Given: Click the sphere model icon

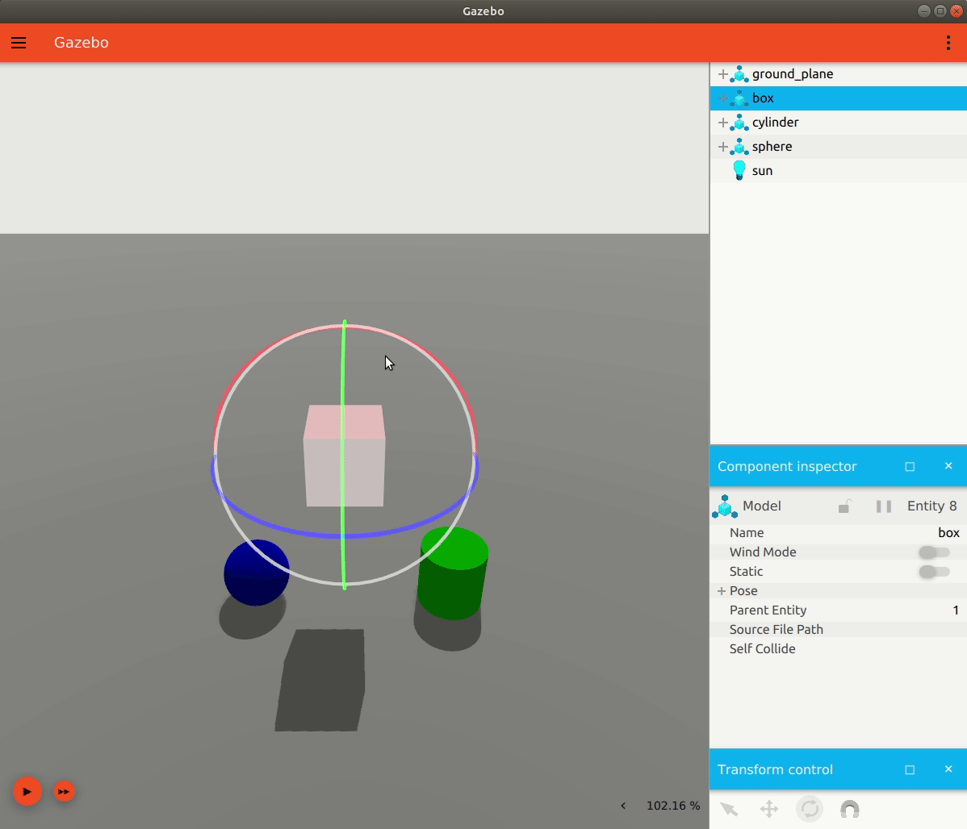Looking at the screenshot, I should [739, 147].
